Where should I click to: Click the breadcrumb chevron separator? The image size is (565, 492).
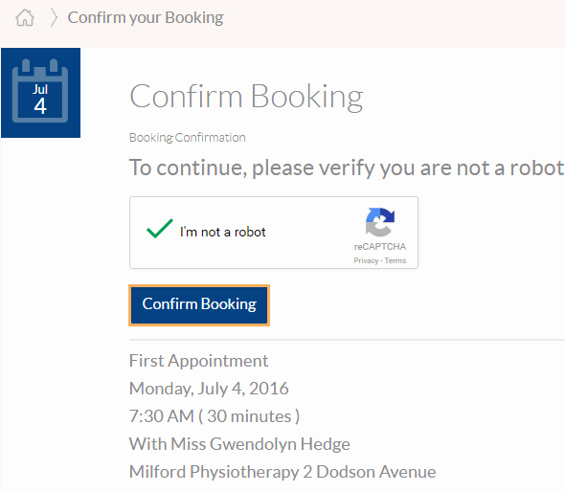[54, 17]
